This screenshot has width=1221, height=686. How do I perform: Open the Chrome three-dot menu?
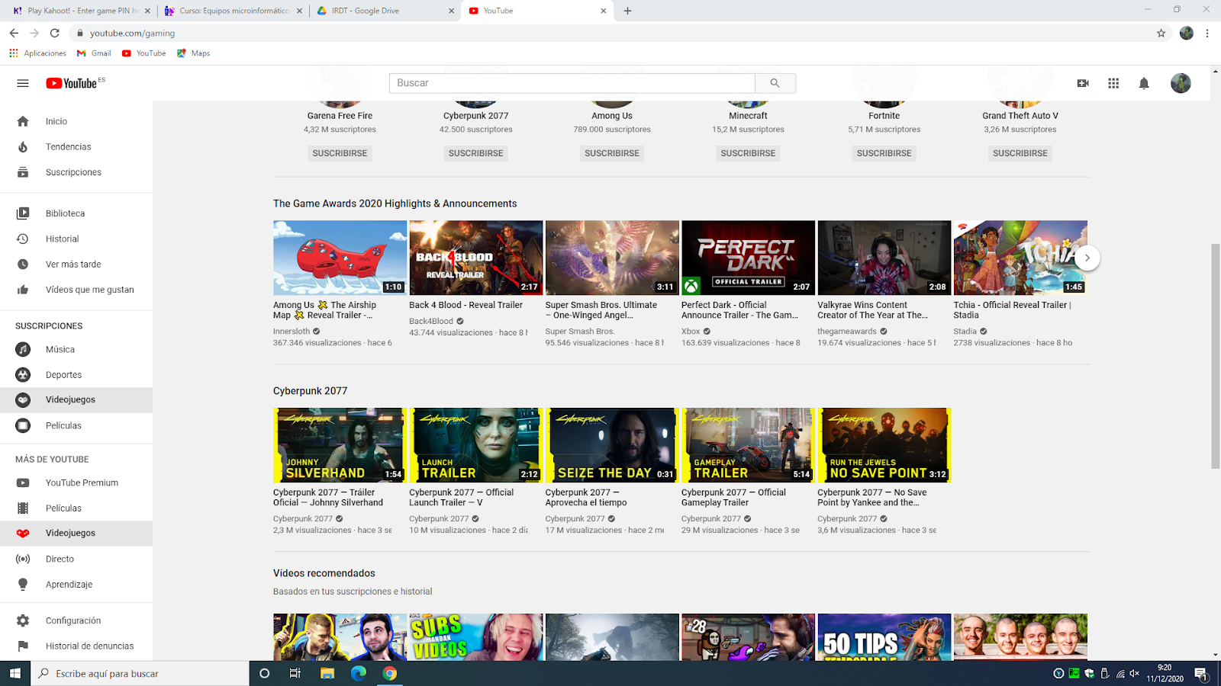pos(1207,33)
